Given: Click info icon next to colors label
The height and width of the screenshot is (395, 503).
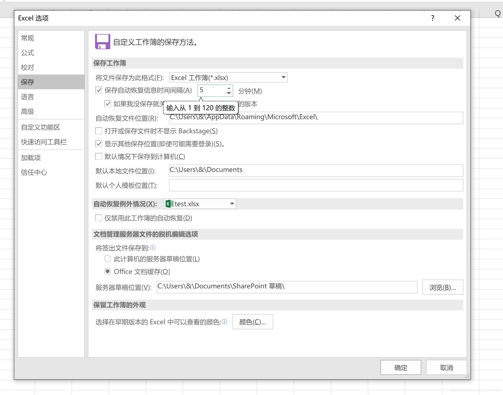Looking at the screenshot, I should [x=224, y=322].
